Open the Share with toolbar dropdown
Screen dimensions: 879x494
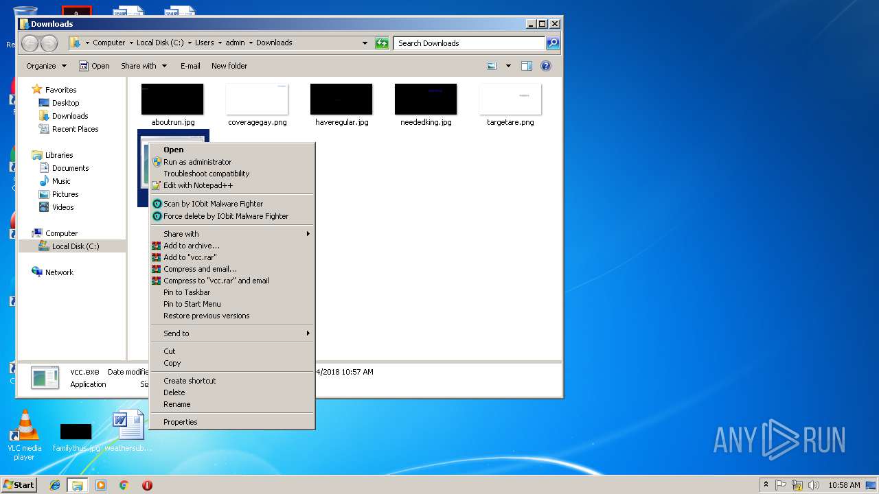click(144, 66)
